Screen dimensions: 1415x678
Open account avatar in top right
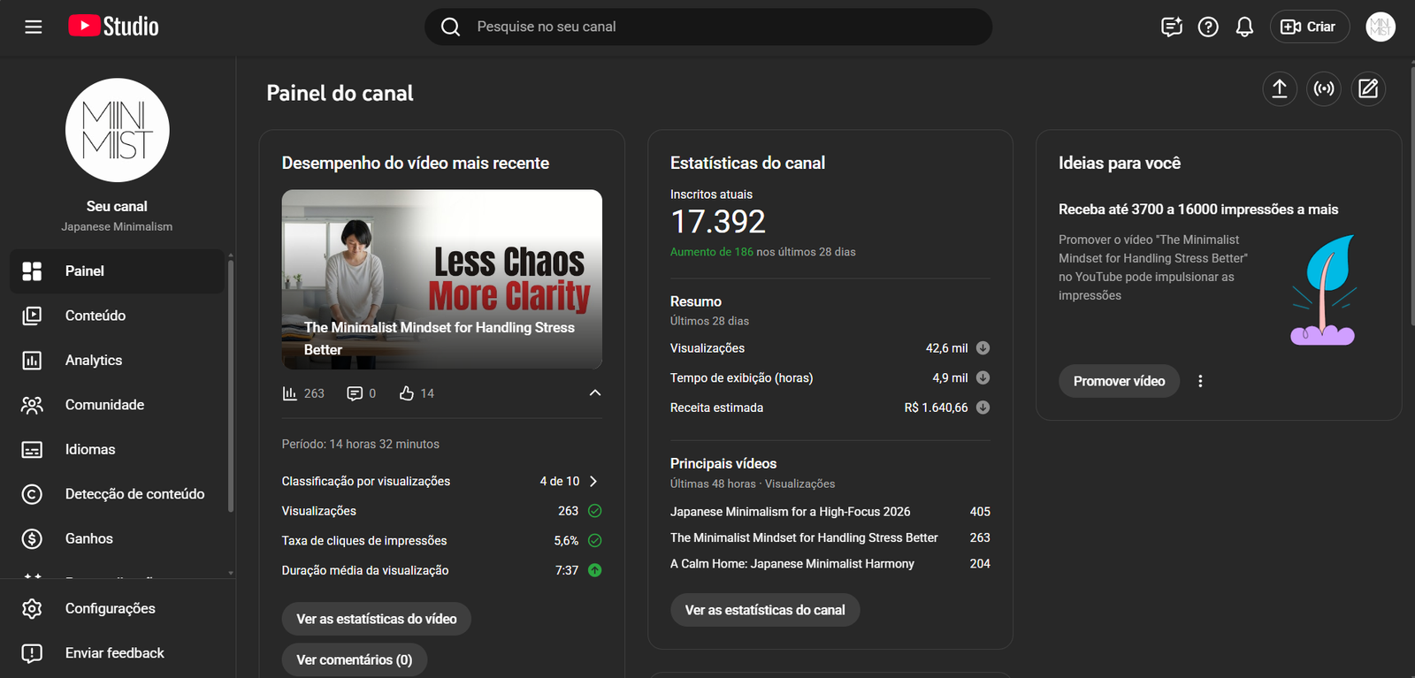tap(1380, 27)
